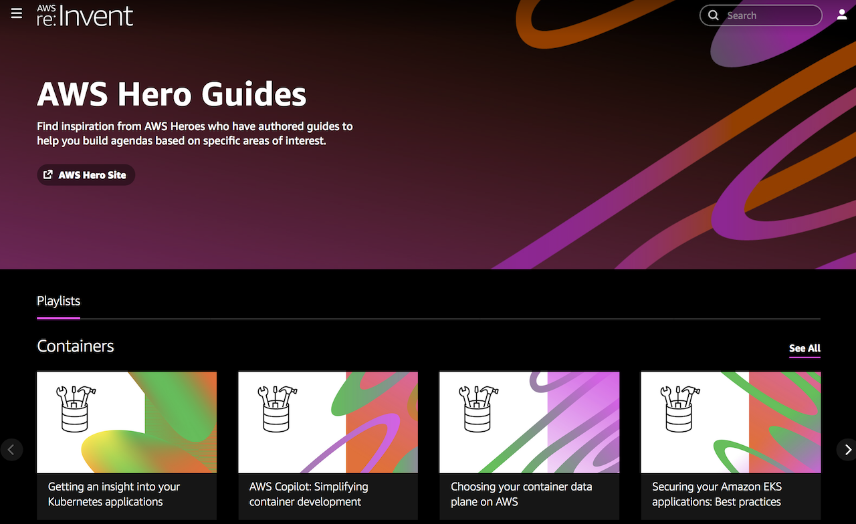Click the AWS Copilot card thumbnail

click(328, 422)
